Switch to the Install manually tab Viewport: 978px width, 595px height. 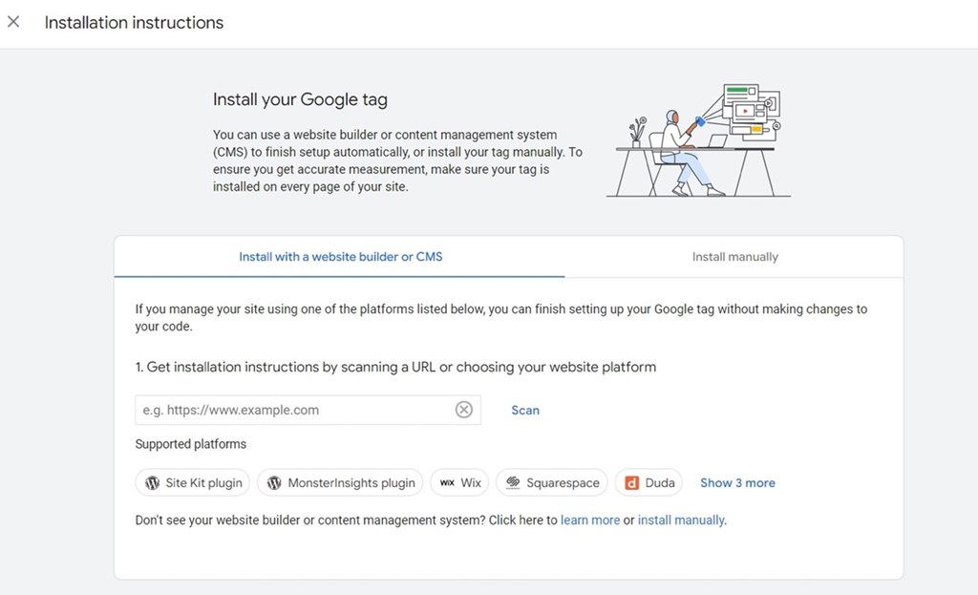click(x=734, y=256)
